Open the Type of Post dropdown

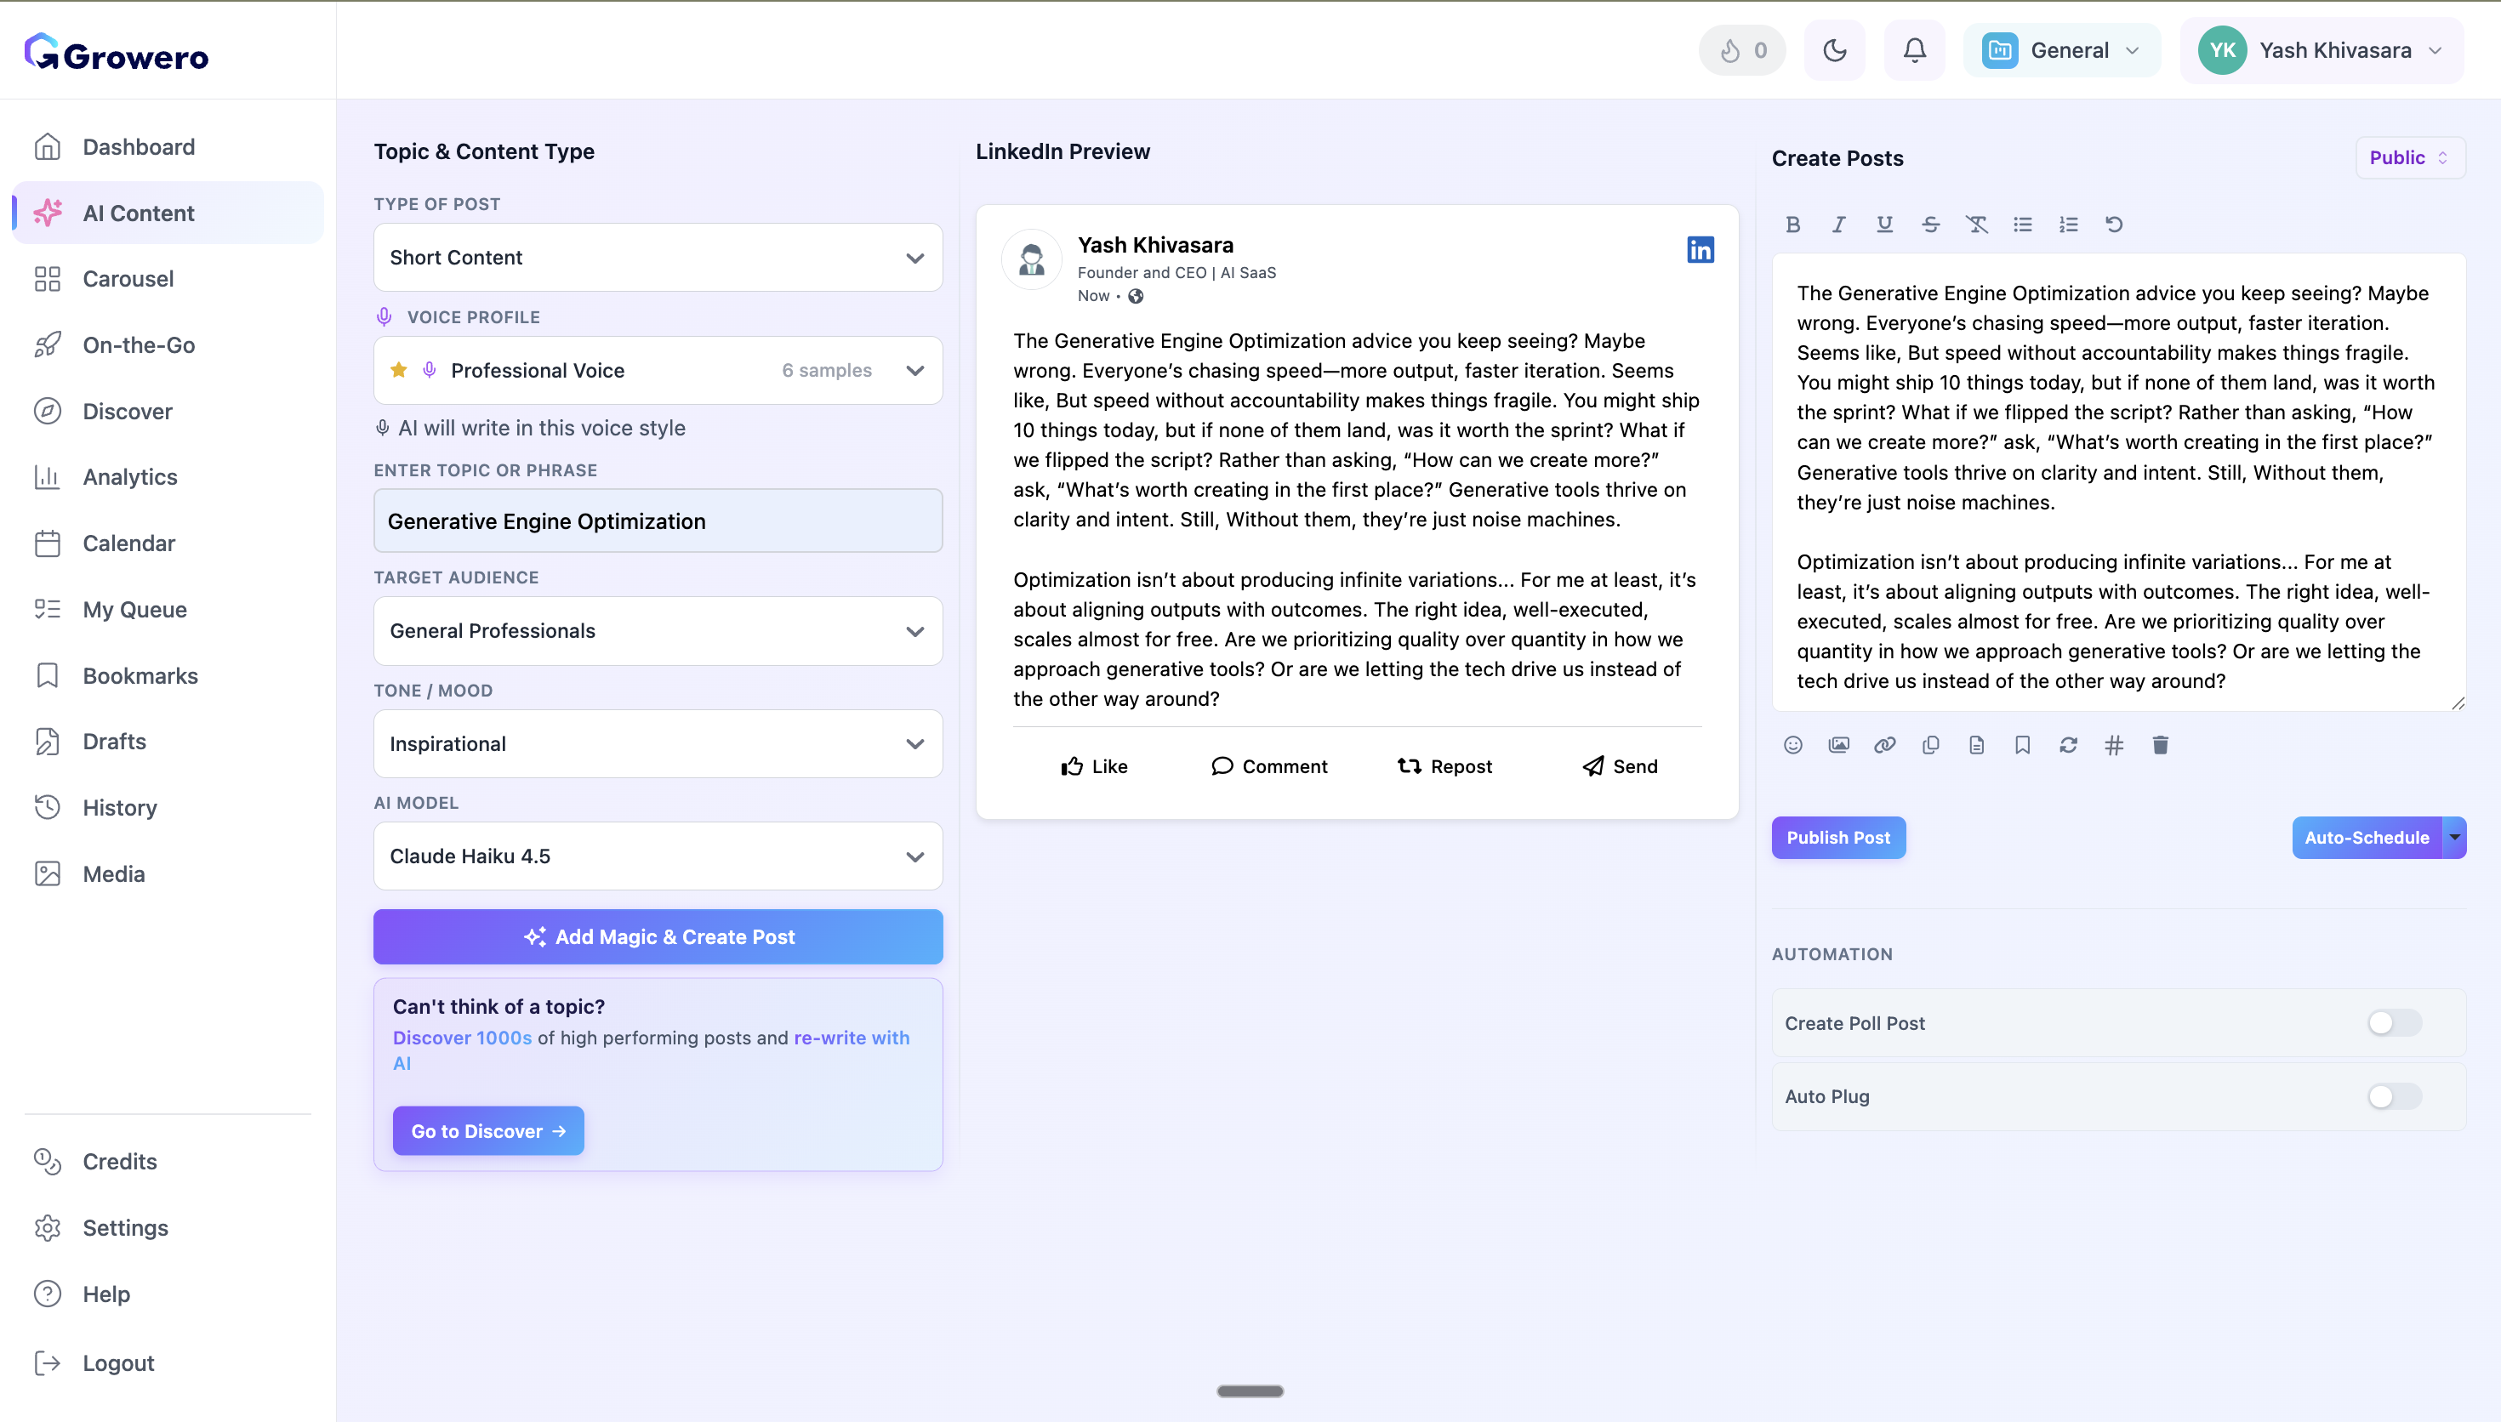pyautogui.click(x=658, y=257)
